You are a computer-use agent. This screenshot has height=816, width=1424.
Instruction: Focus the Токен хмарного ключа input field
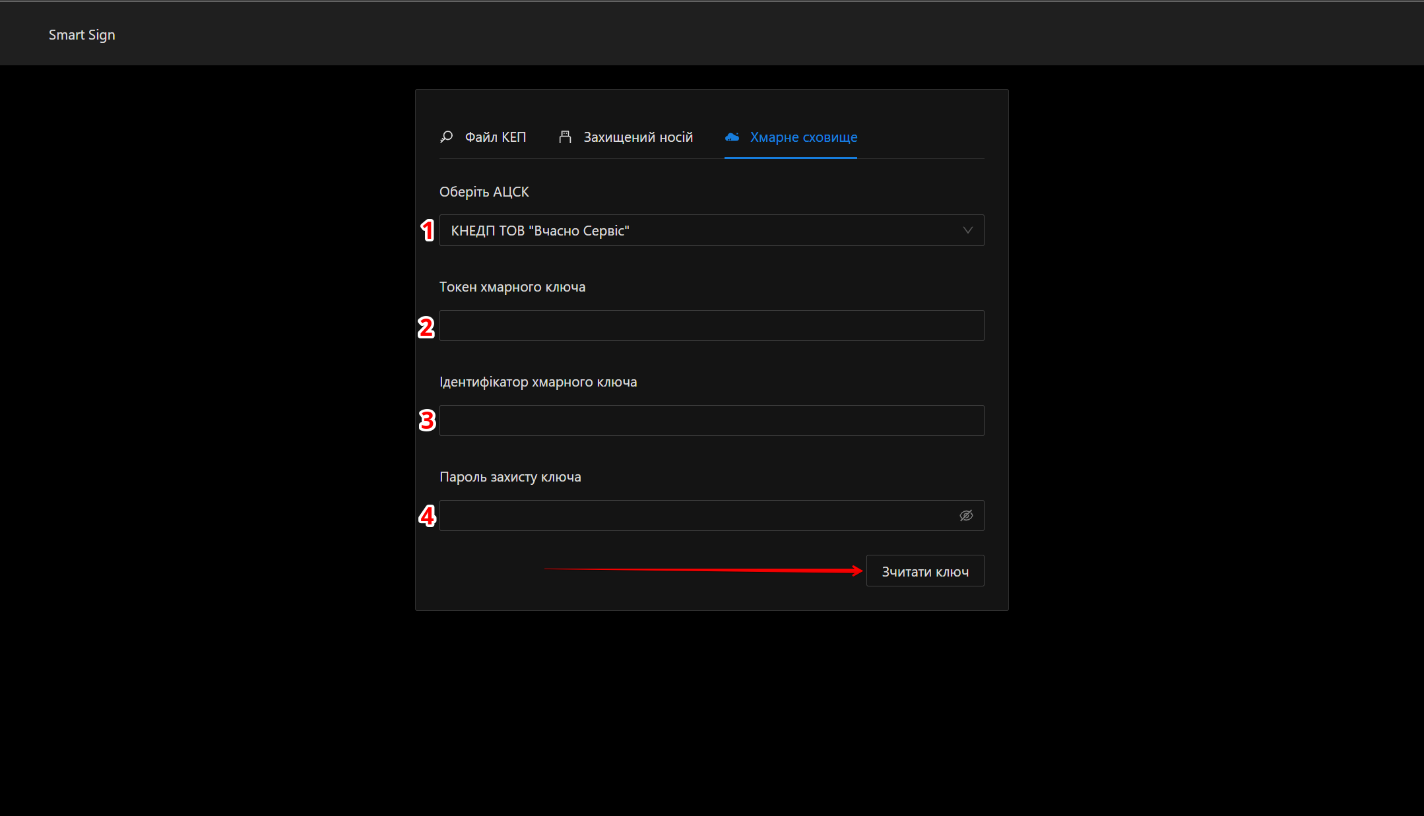coord(711,325)
